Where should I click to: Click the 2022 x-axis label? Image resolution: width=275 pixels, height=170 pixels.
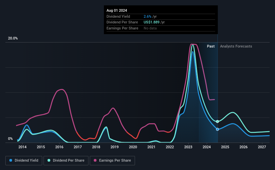coord(170,147)
